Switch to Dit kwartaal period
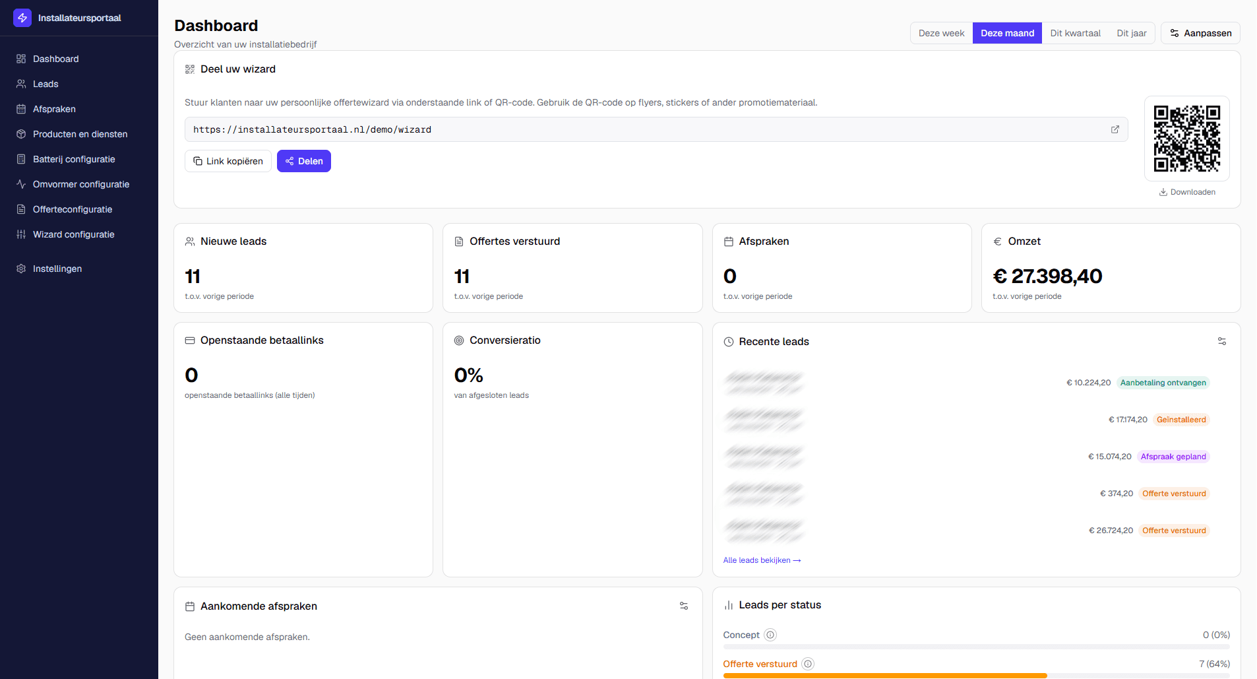The height and width of the screenshot is (679, 1257). click(1075, 33)
